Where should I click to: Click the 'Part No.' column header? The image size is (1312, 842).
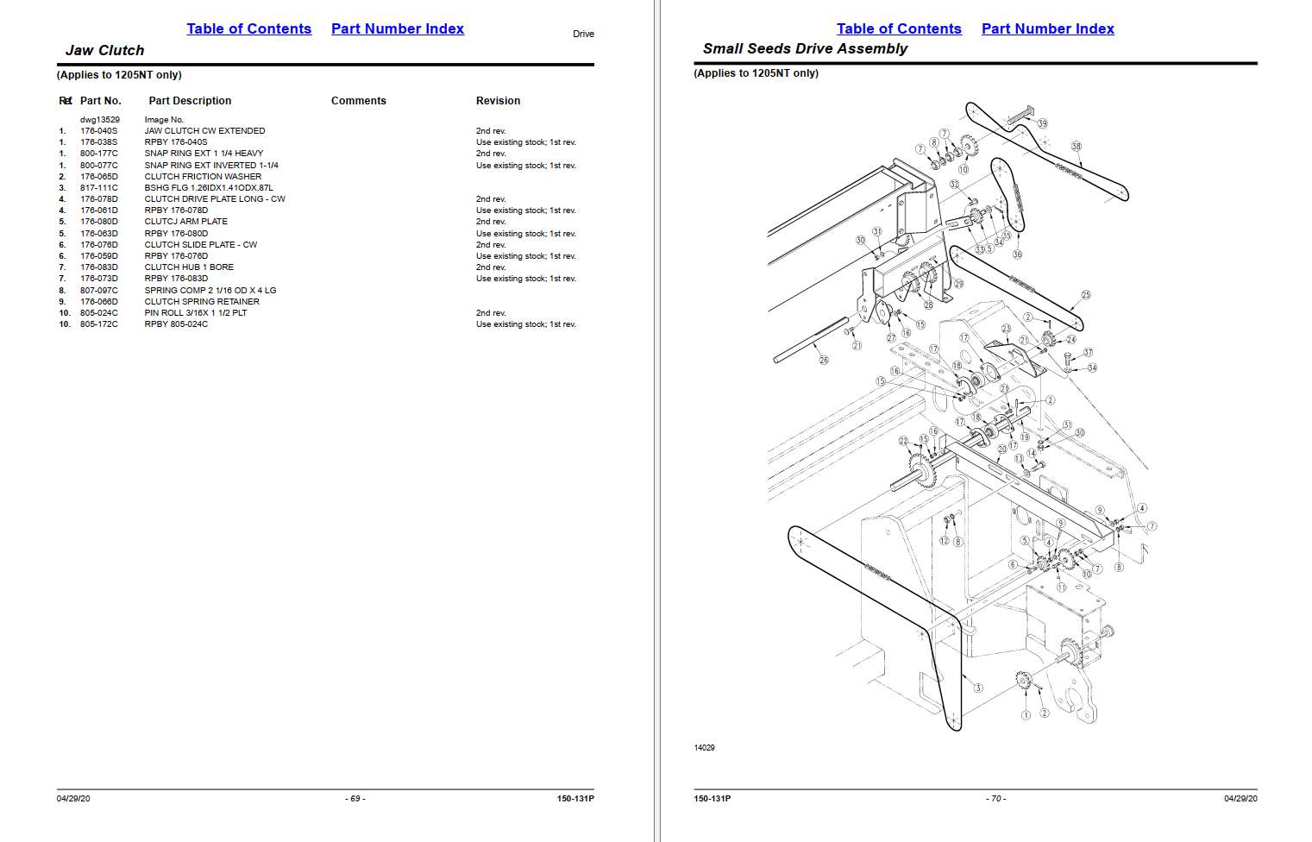101,101
